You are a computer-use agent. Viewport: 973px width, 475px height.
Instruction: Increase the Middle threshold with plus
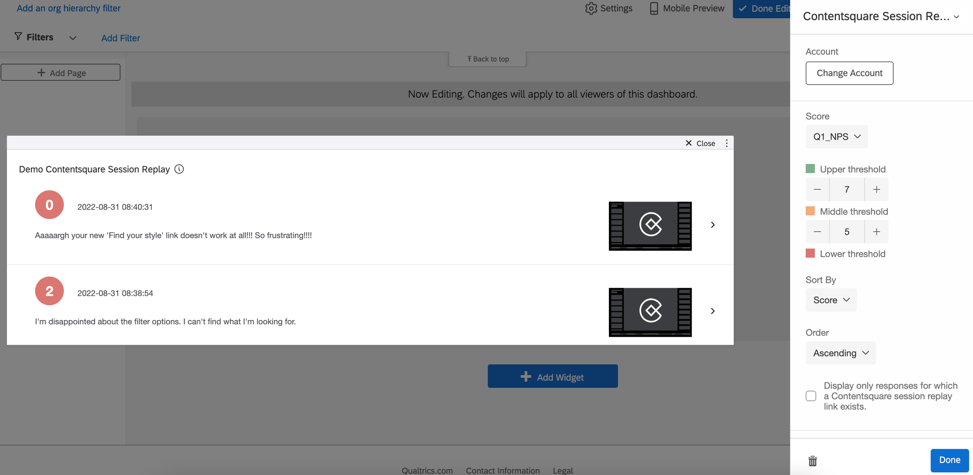pyautogui.click(x=876, y=232)
